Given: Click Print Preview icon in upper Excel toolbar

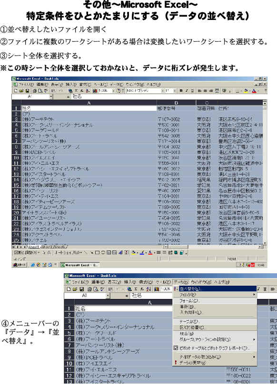Looking at the screenshot, I should click(x=40, y=91).
